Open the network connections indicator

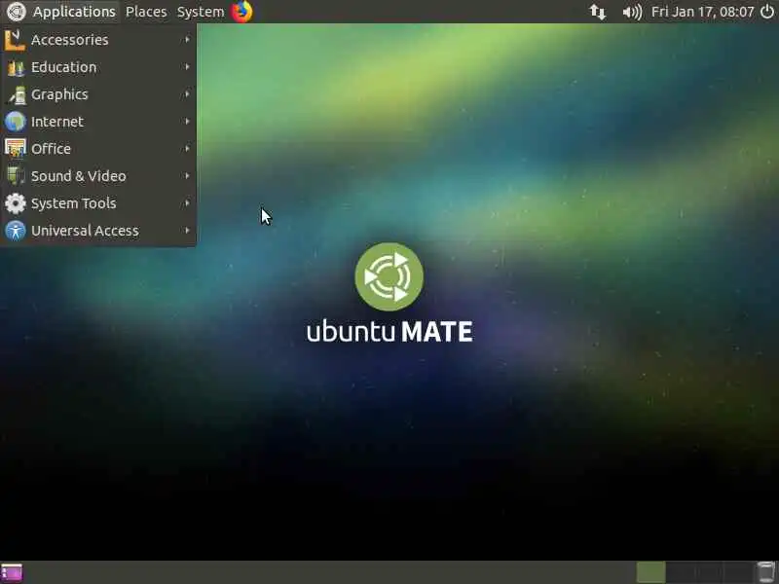click(598, 12)
